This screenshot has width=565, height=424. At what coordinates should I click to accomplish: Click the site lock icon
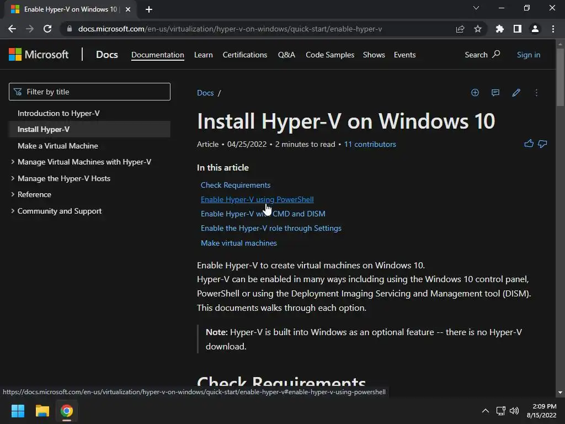point(70,29)
